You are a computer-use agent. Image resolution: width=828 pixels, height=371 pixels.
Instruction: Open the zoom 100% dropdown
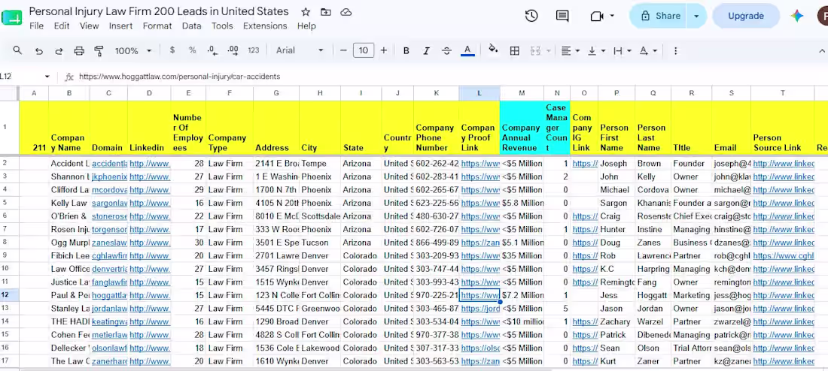pos(133,50)
